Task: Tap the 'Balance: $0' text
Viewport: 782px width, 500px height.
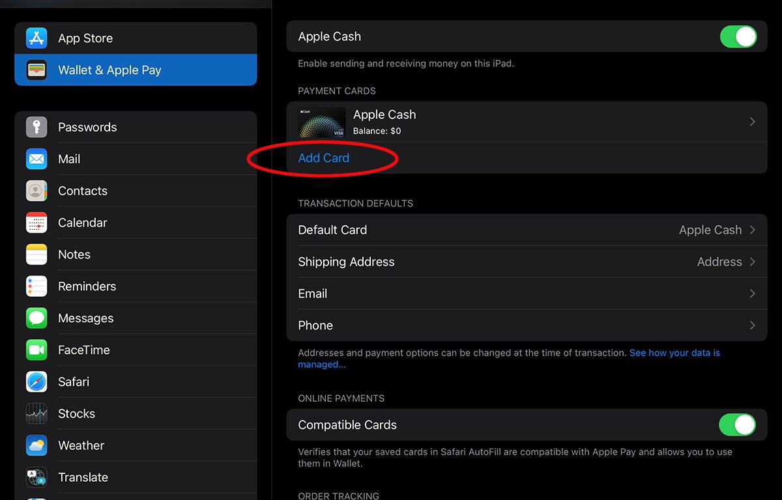Action: coord(377,131)
